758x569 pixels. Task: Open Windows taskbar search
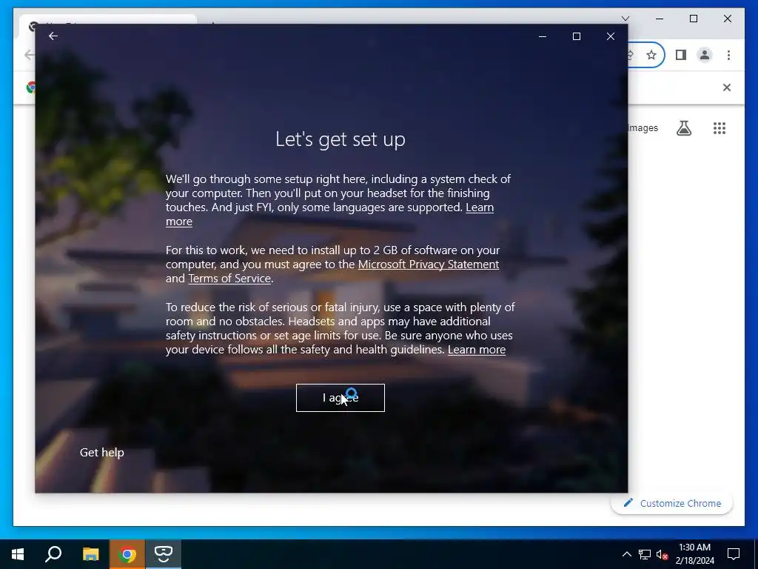coord(53,554)
